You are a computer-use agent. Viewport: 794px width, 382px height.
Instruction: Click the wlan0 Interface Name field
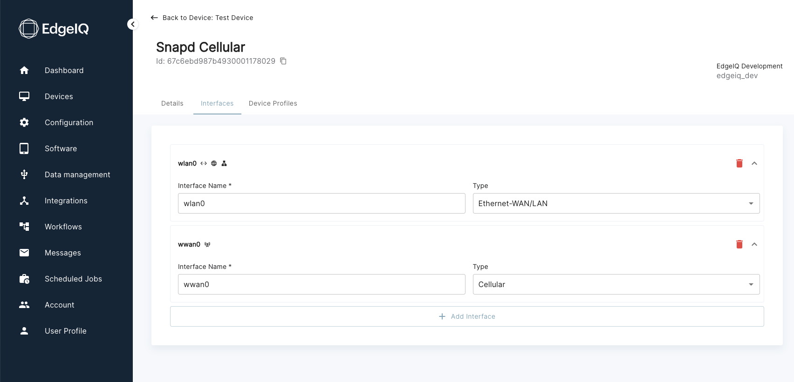pyautogui.click(x=322, y=203)
